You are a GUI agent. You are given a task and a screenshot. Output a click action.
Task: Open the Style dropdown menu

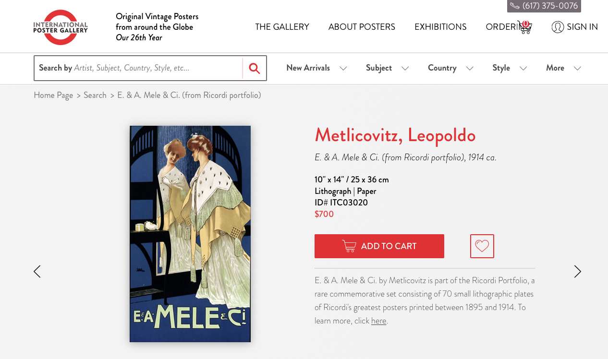[x=510, y=68]
